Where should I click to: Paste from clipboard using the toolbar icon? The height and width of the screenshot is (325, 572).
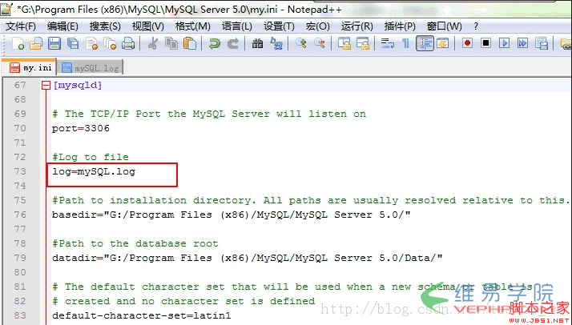coord(190,43)
